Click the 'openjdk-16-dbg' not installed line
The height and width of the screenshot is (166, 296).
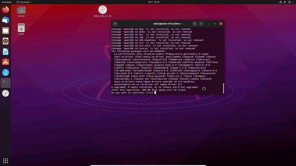[151, 29]
